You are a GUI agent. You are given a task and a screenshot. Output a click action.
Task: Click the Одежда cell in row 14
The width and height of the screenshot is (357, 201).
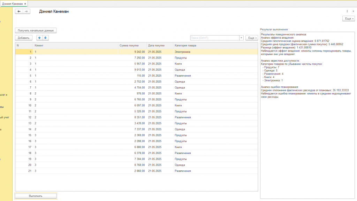pos(215,129)
